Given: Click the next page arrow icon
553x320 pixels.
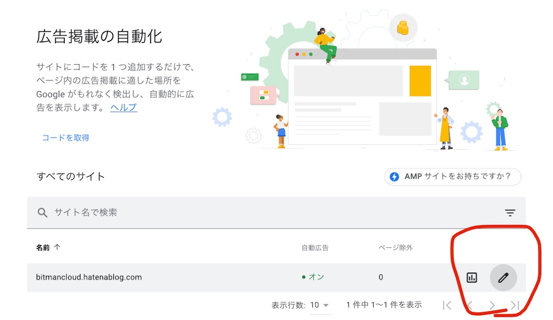Looking at the screenshot, I should coord(492,304).
